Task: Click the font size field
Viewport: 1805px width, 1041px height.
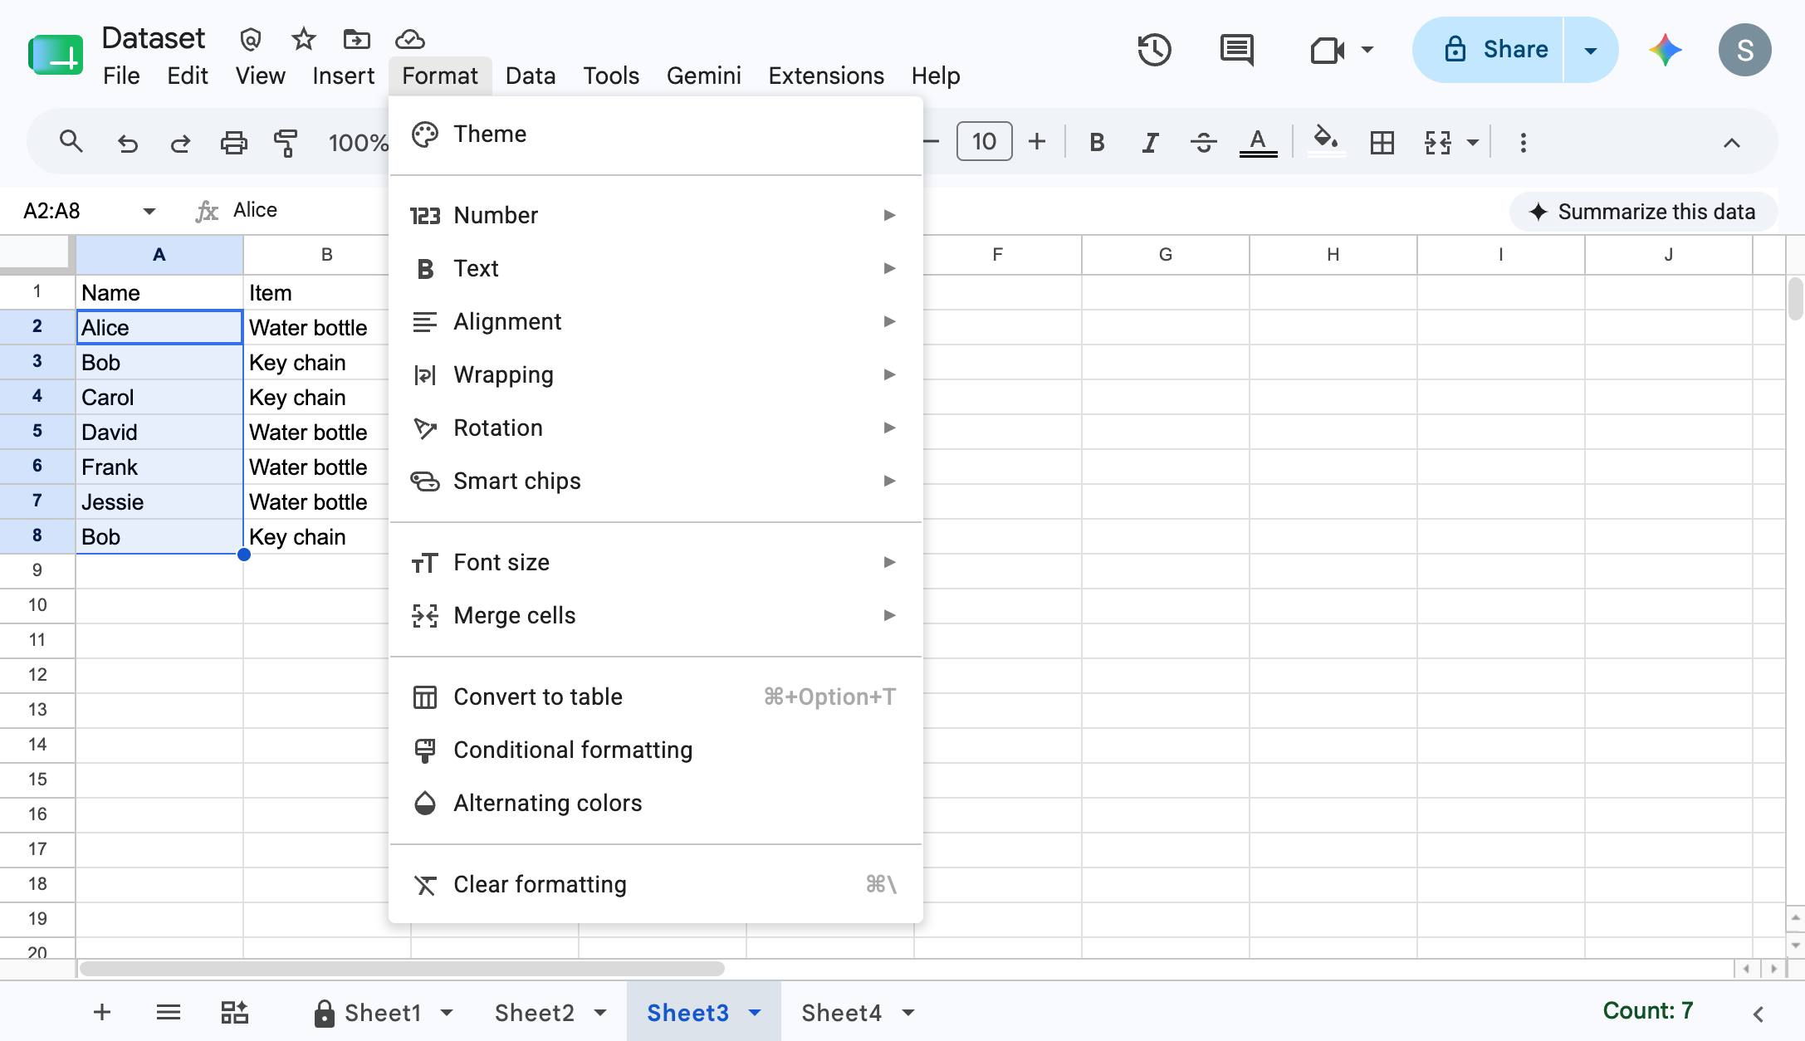Action: 984,141
